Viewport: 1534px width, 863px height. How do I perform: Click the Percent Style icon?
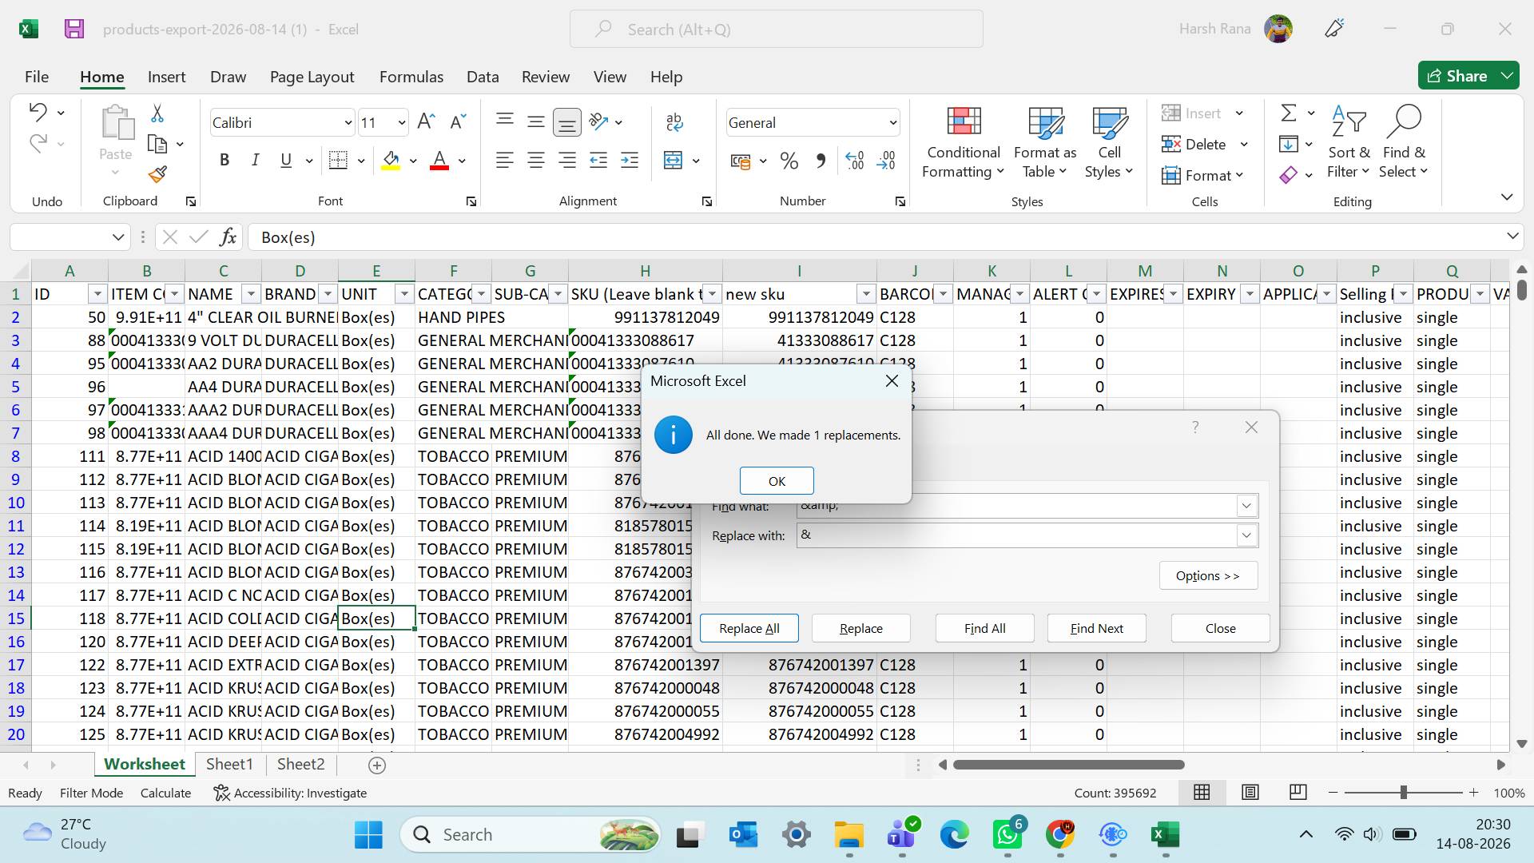click(789, 161)
